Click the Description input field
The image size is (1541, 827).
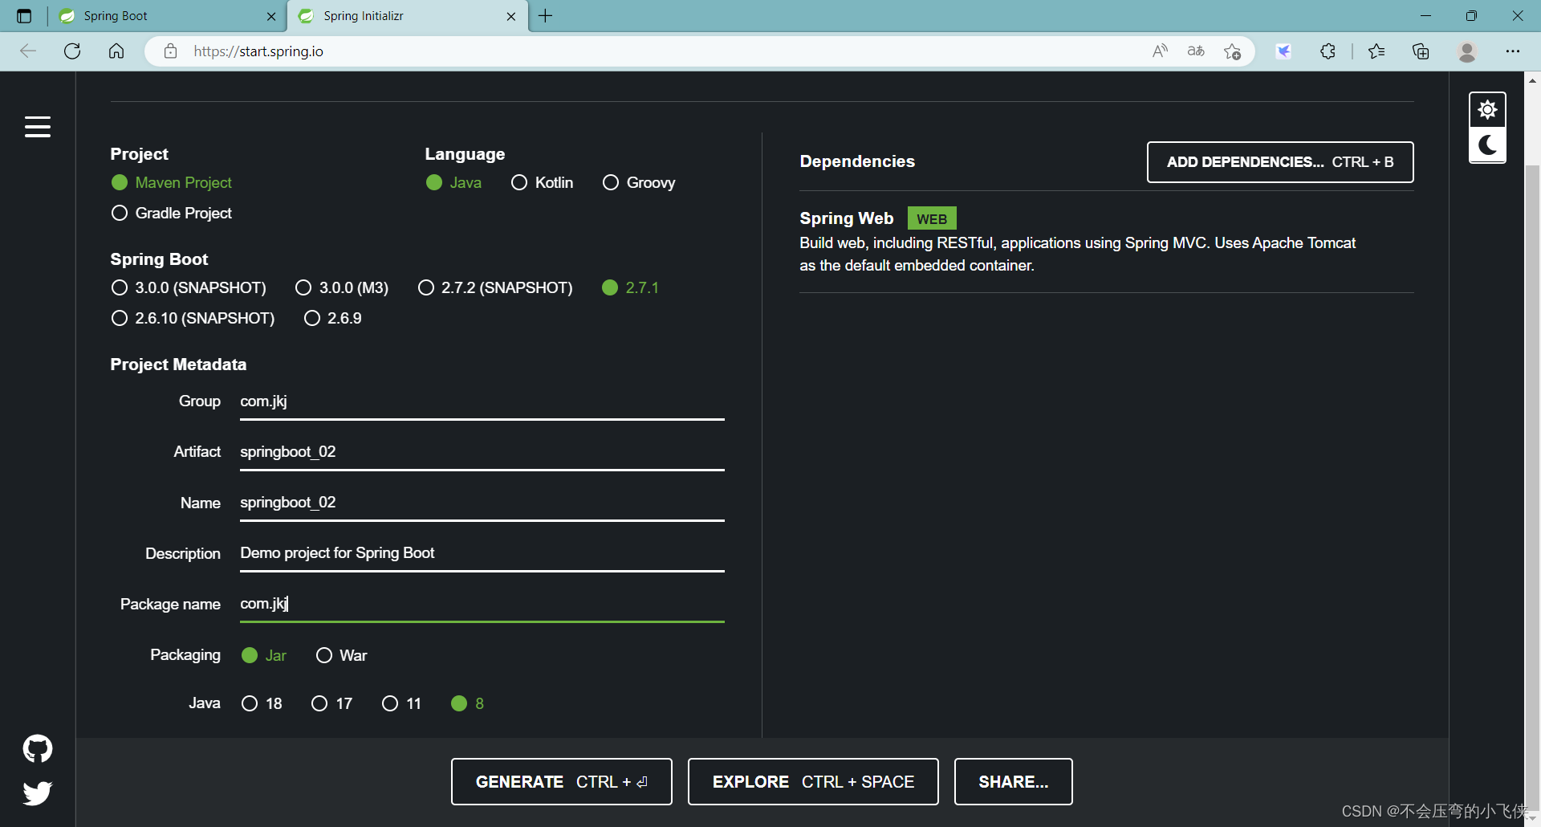point(482,554)
